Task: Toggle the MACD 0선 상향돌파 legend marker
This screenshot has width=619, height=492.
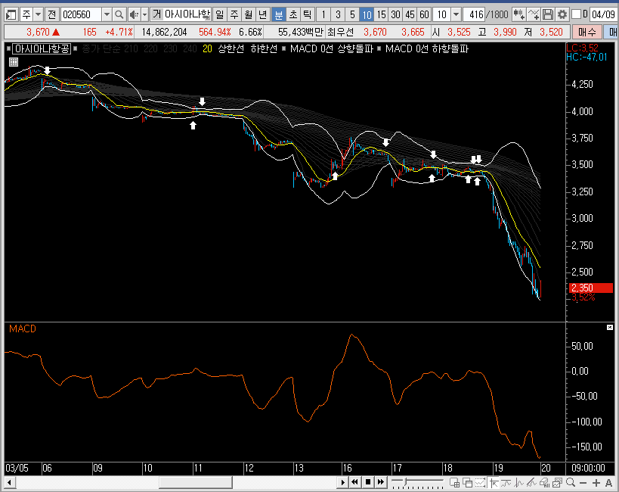Action: pyautogui.click(x=284, y=49)
